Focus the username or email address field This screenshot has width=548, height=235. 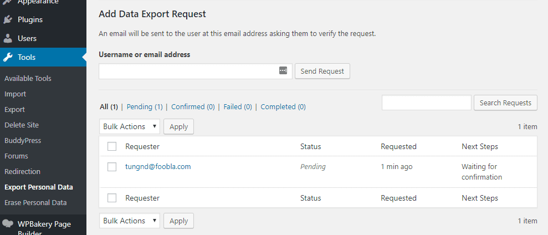click(x=188, y=71)
